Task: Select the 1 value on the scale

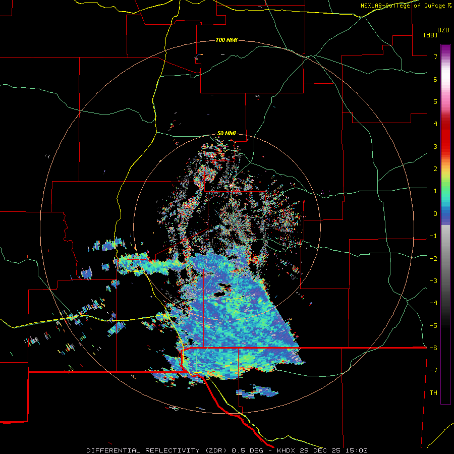Action: tap(435, 191)
